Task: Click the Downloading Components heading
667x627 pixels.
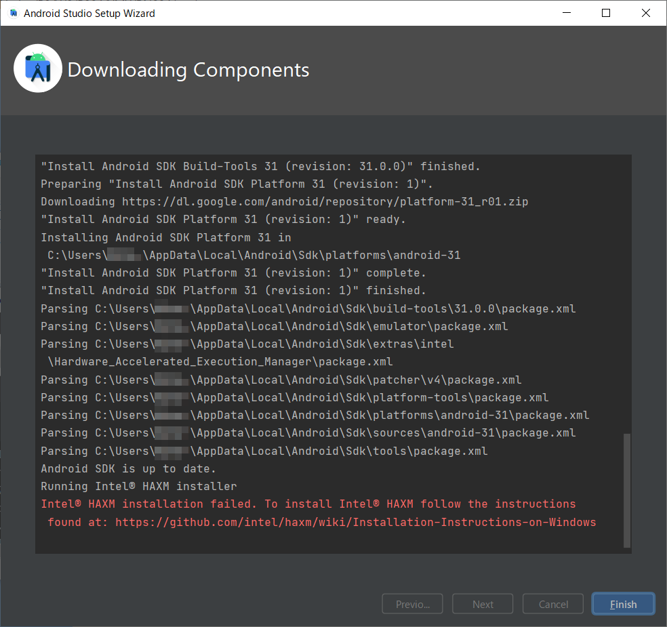Action: tap(188, 70)
